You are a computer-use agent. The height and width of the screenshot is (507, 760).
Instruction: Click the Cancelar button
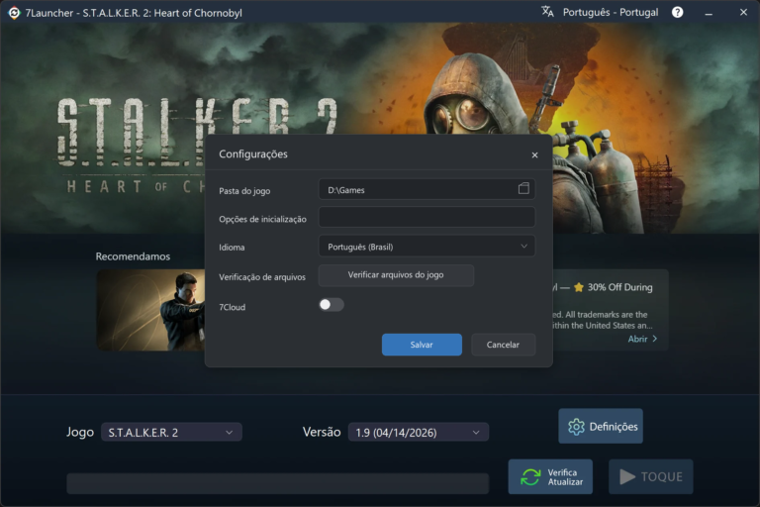pyautogui.click(x=503, y=345)
